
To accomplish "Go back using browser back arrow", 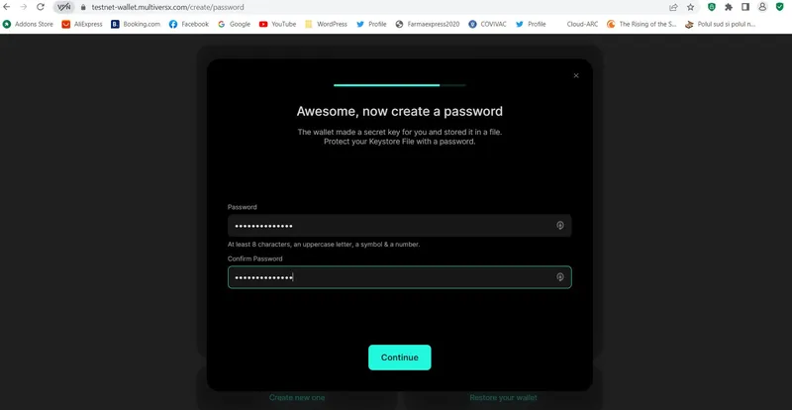I will coord(7,7).
